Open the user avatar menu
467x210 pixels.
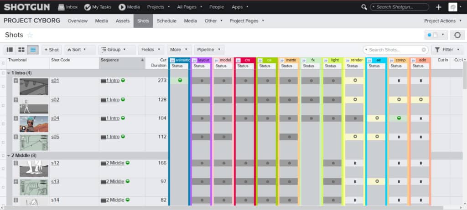(x=453, y=7)
